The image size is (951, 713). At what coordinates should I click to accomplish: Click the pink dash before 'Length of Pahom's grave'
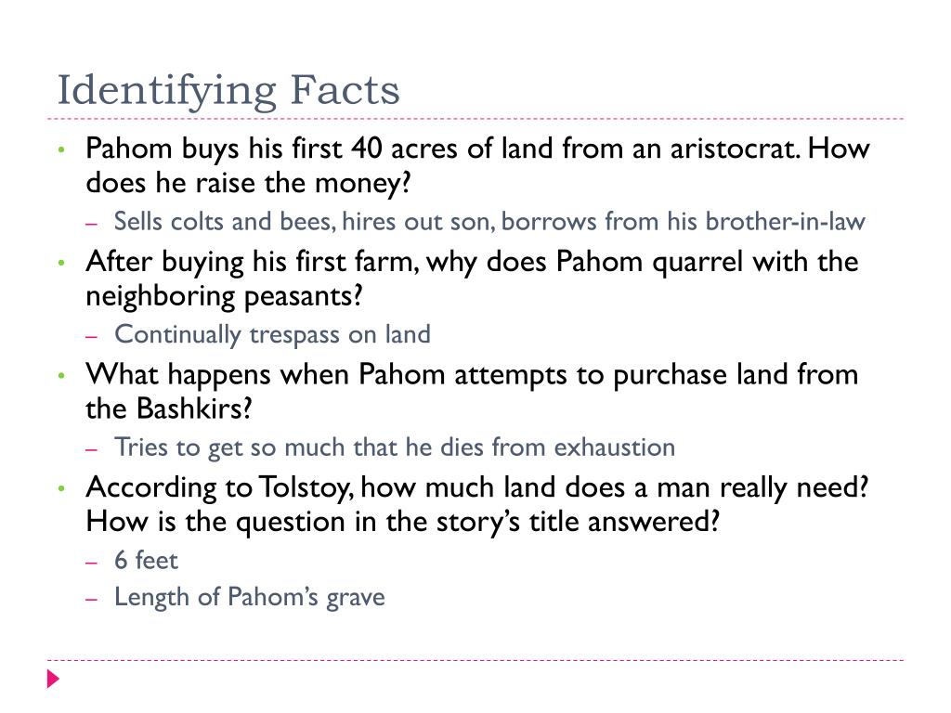(x=92, y=599)
